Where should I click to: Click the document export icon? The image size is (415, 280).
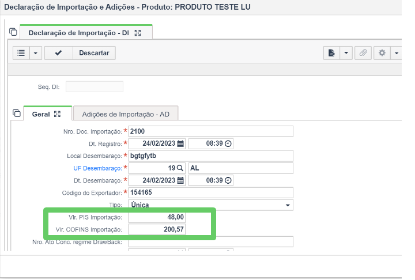click(331, 53)
